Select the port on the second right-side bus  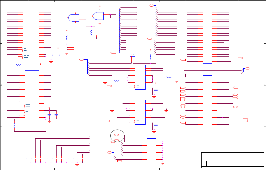pos(150,39)
